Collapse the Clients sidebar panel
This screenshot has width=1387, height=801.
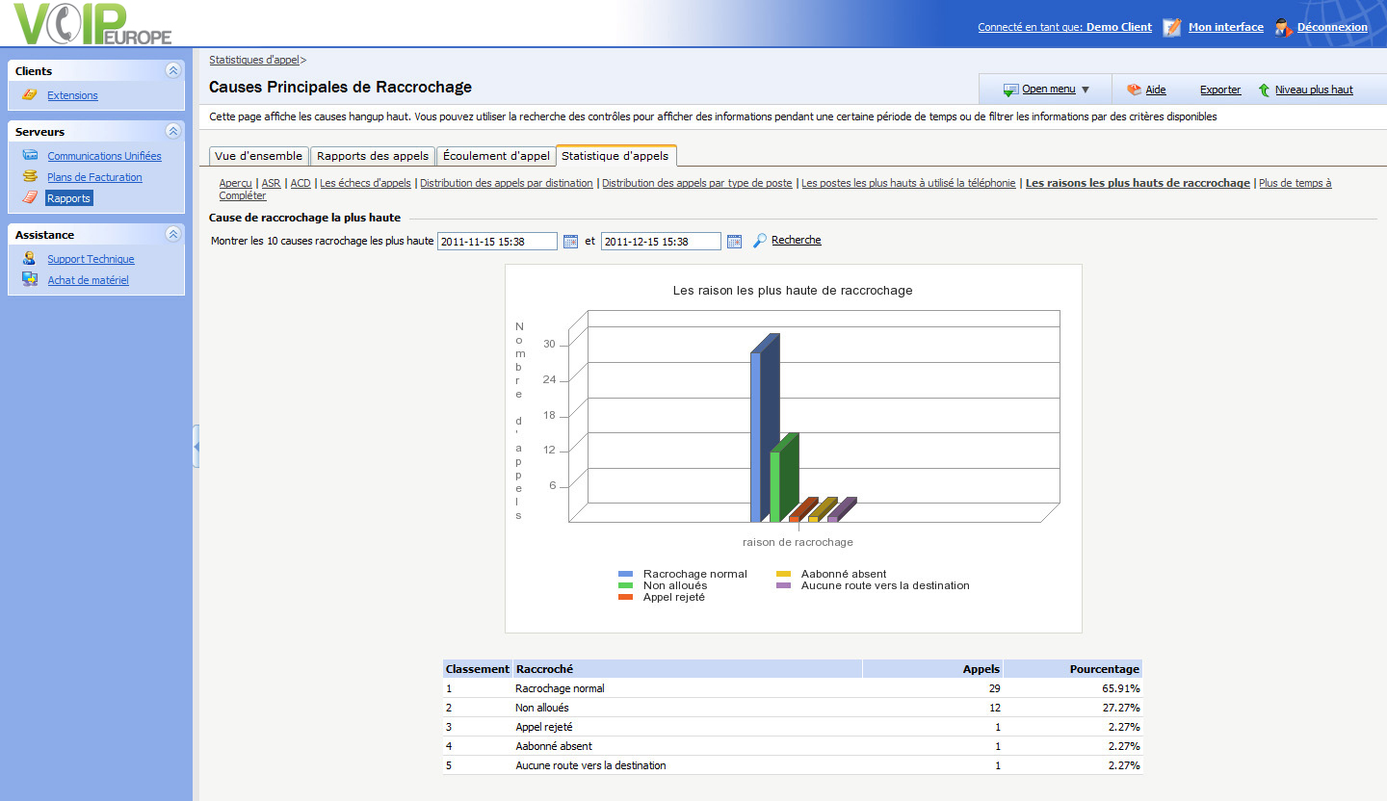click(172, 70)
